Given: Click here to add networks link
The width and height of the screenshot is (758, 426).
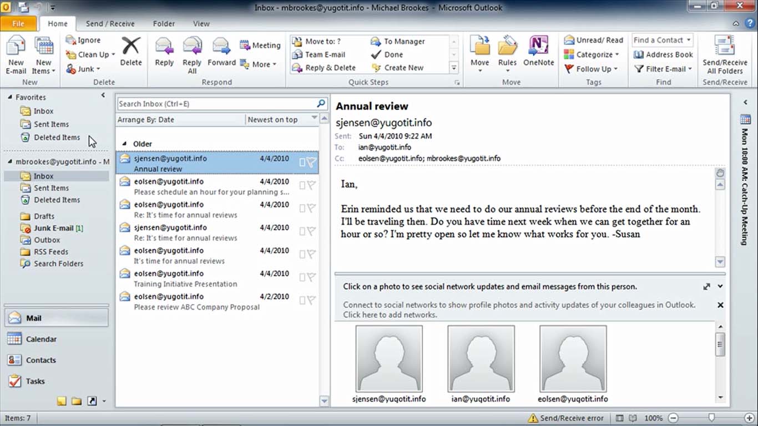Looking at the screenshot, I should [x=390, y=315].
